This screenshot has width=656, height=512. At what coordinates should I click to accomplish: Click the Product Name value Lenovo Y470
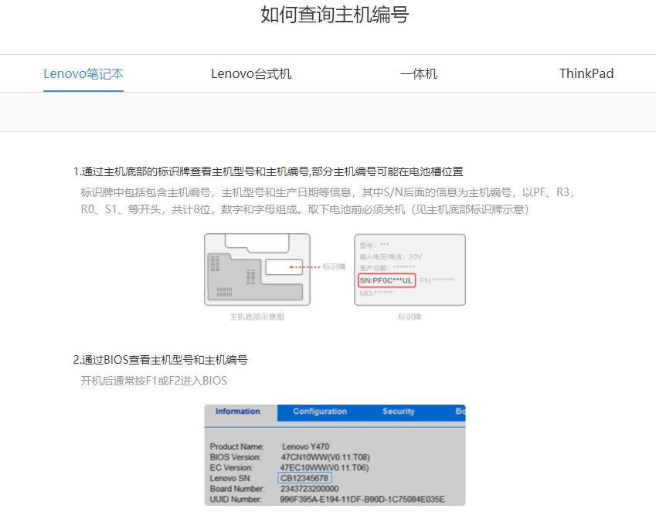(x=305, y=446)
